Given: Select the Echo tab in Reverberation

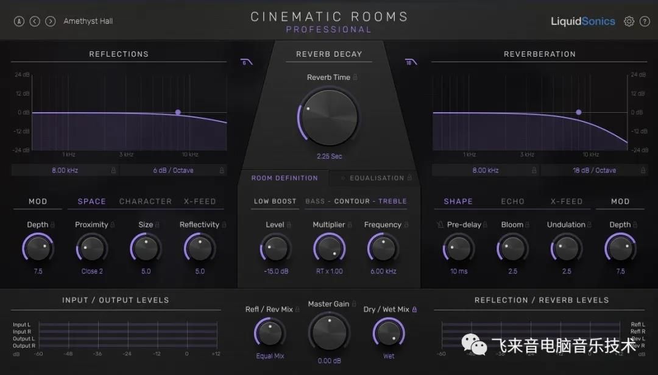Looking at the screenshot, I should 513,202.
